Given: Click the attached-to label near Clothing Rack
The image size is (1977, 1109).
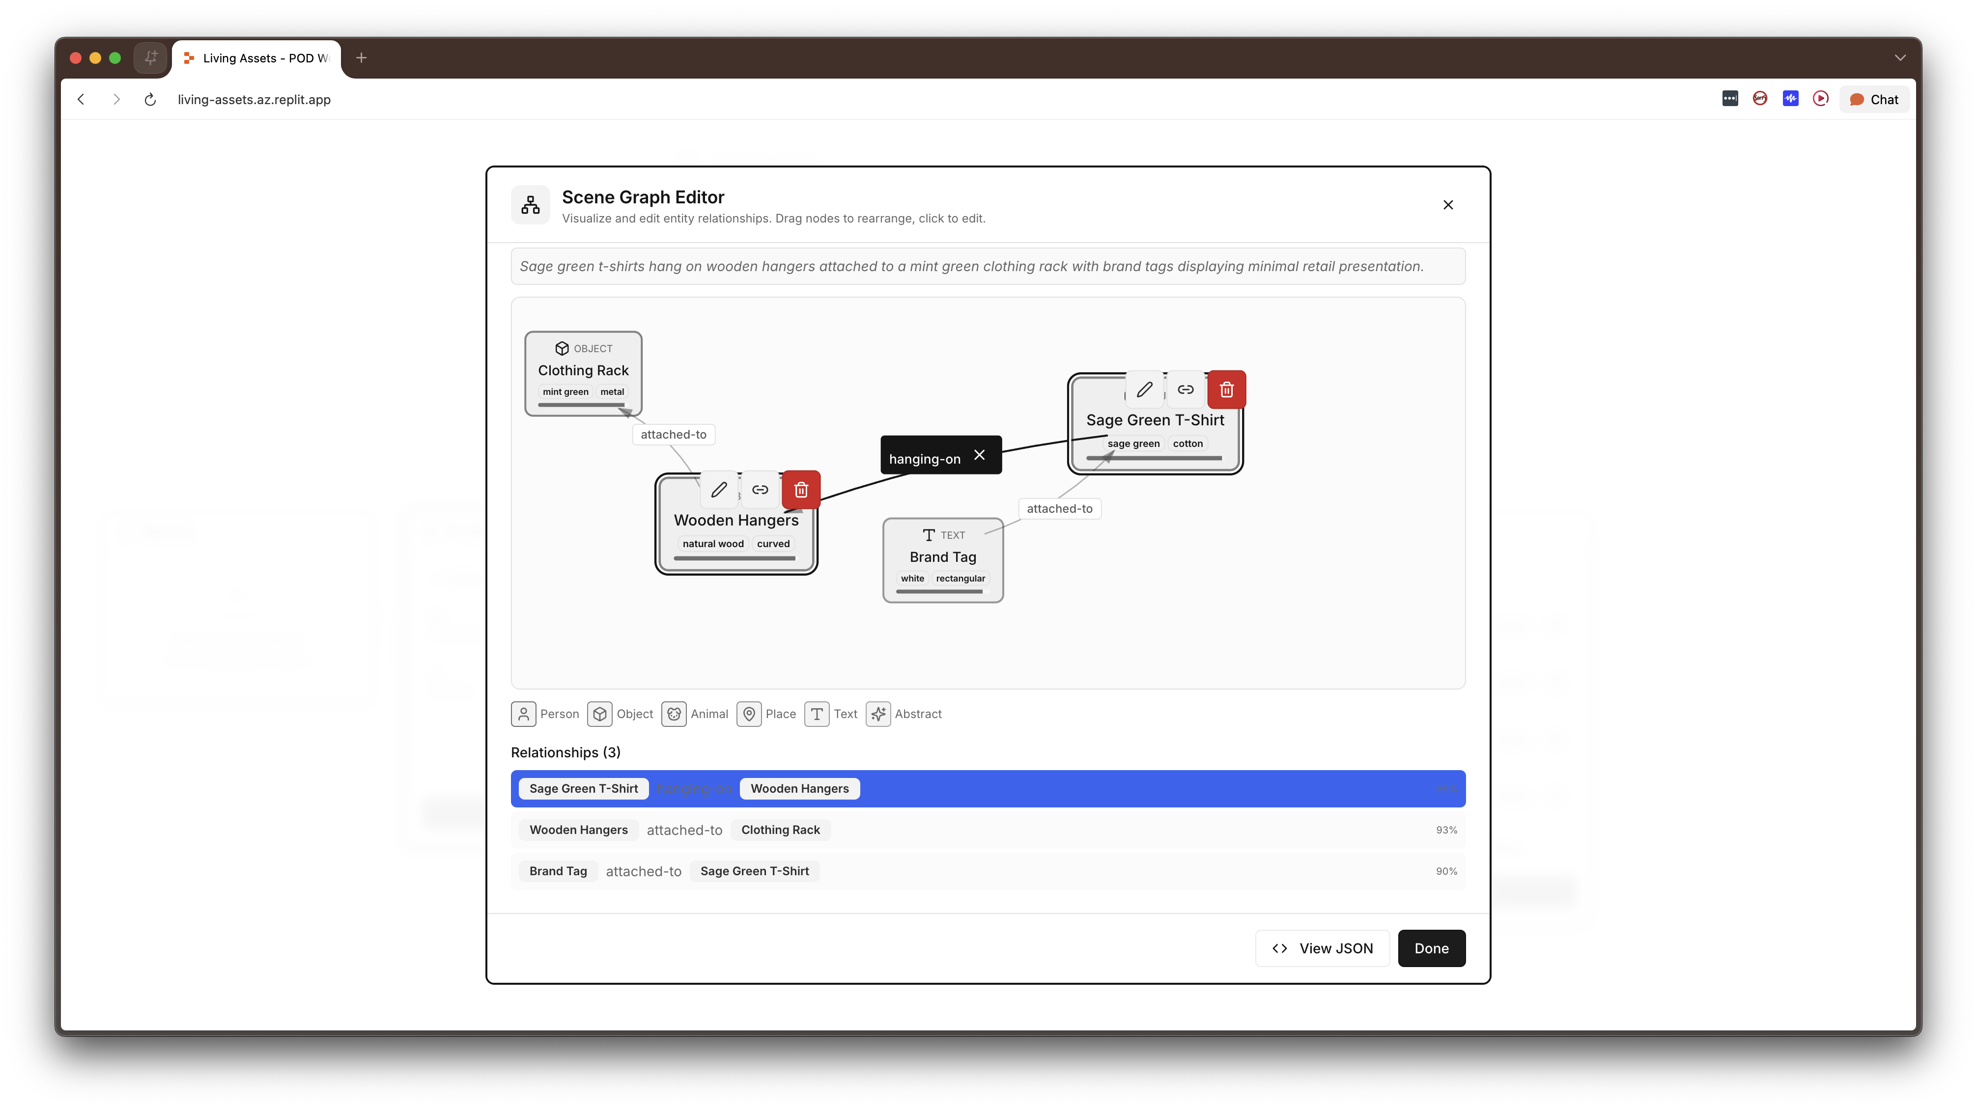Looking at the screenshot, I should (673, 434).
